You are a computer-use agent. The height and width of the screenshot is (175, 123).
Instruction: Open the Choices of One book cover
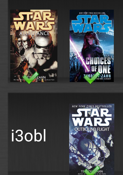tap(92, 46)
